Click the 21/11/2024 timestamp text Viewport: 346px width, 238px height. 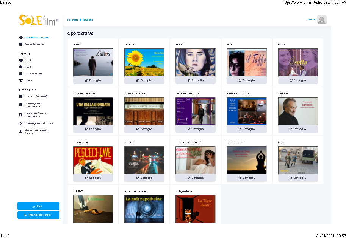tap(331, 236)
